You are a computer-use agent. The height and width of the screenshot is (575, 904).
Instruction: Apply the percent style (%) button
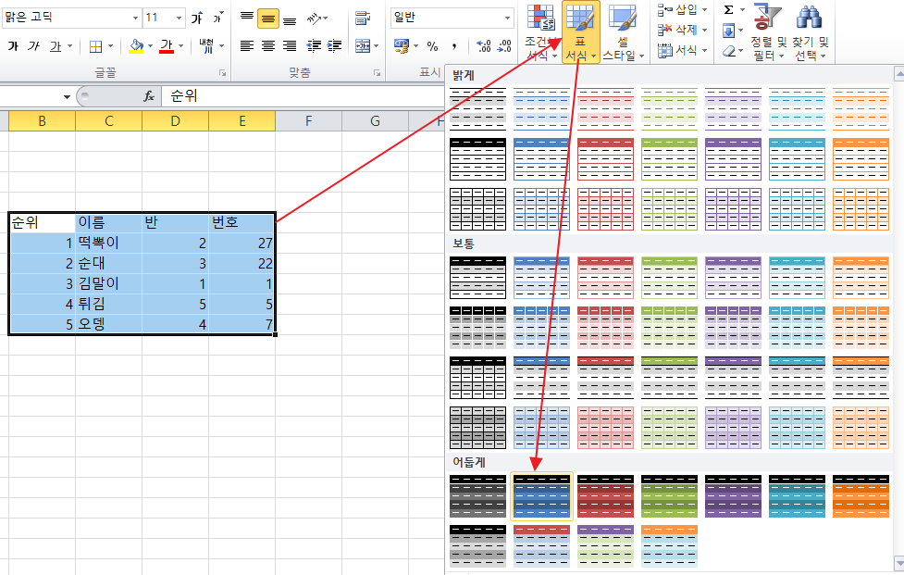pos(432,46)
